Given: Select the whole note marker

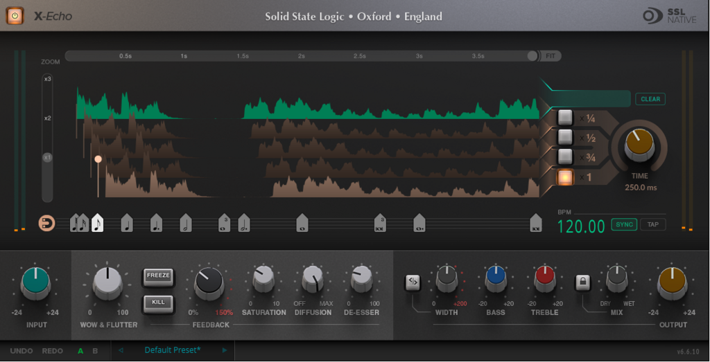Looking at the screenshot, I should coord(302,223).
